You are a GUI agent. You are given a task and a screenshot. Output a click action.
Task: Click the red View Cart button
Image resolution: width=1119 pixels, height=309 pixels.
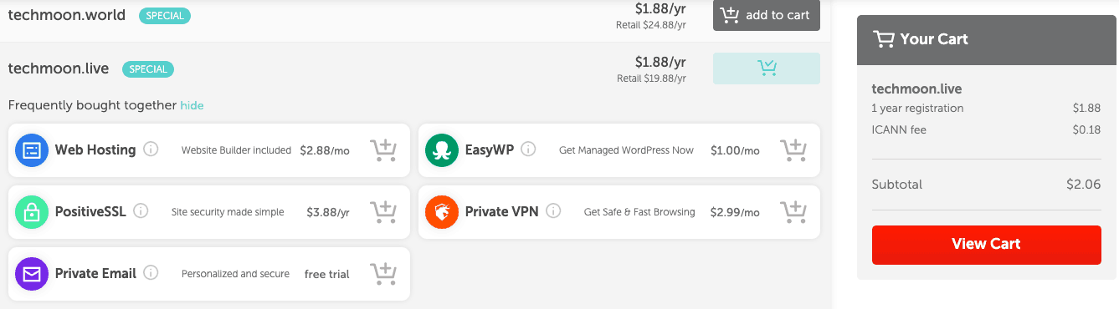click(986, 245)
